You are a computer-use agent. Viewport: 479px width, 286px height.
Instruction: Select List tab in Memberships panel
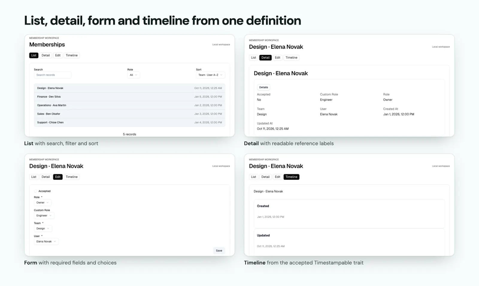(x=34, y=55)
